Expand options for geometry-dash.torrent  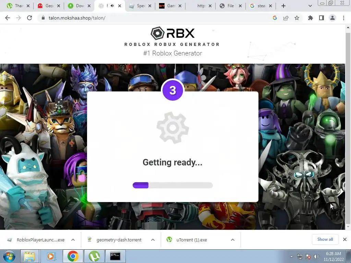pyautogui.click(x=153, y=240)
